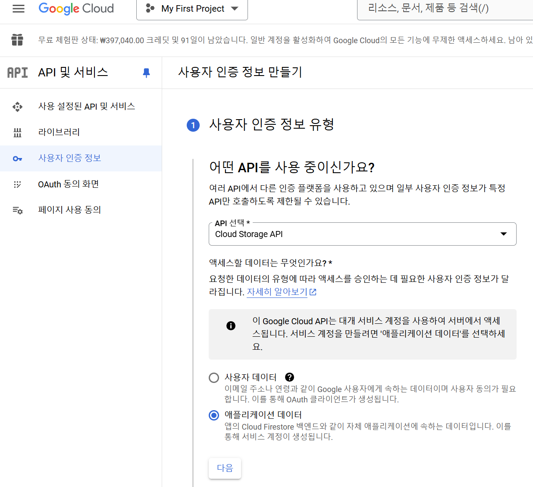Select the 애플리케이션 데이터 radio button
The width and height of the screenshot is (533, 487).
pos(214,415)
